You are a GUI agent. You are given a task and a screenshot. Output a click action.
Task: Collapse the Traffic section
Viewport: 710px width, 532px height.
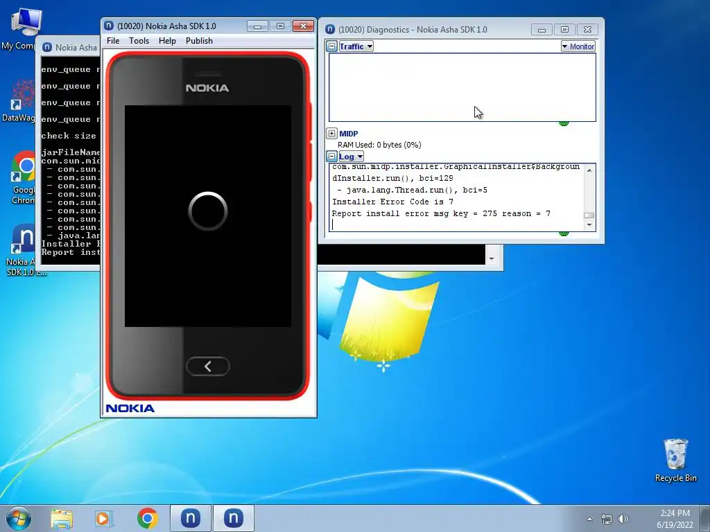(332, 46)
